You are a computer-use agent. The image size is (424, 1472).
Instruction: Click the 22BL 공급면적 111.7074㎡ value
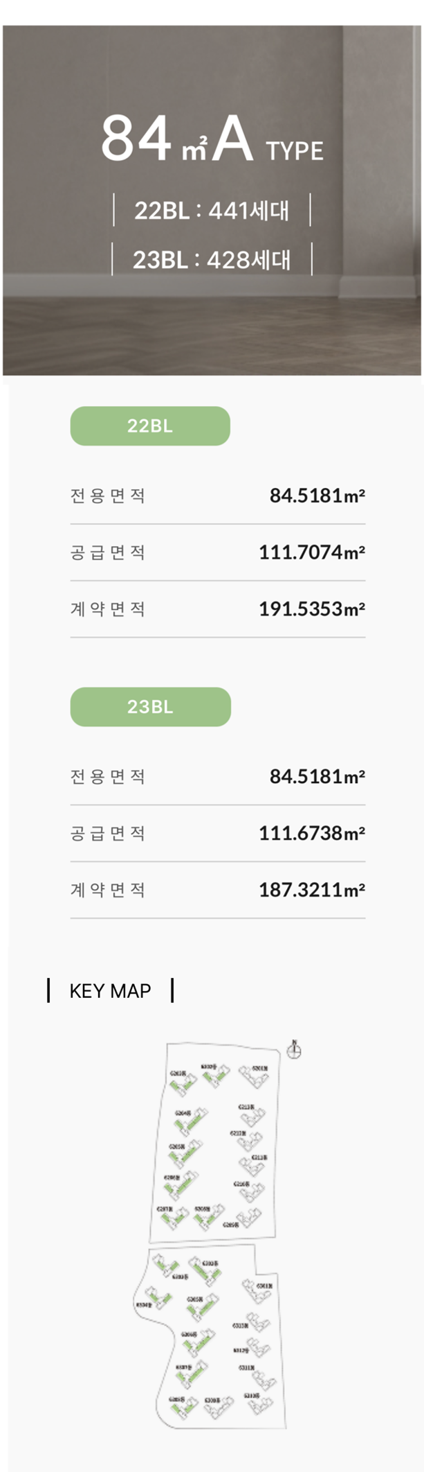click(312, 552)
